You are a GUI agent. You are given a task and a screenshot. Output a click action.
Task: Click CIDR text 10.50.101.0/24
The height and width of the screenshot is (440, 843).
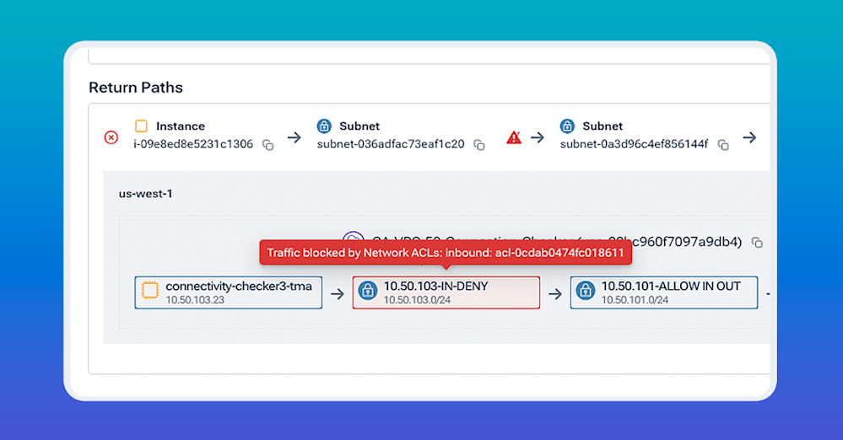[x=635, y=300]
